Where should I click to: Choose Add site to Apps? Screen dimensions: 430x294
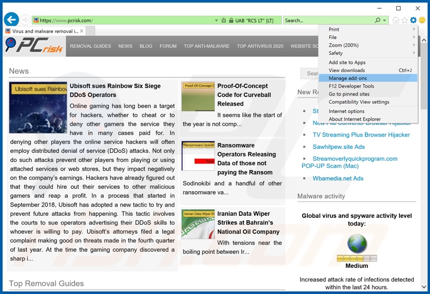(x=368, y=62)
